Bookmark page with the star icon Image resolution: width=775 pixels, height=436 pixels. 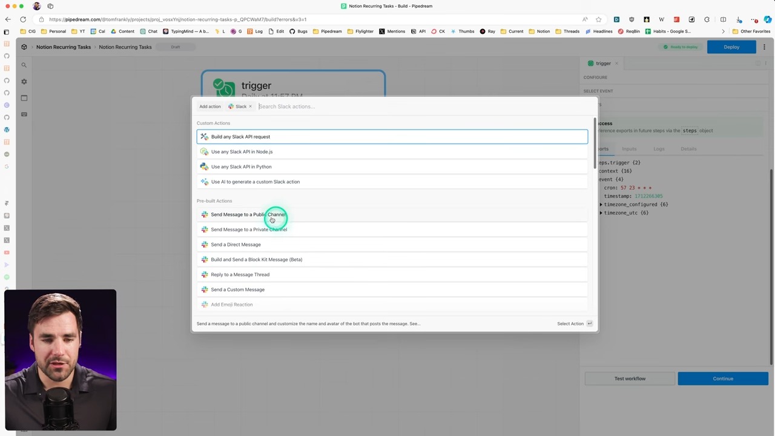pos(598,19)
